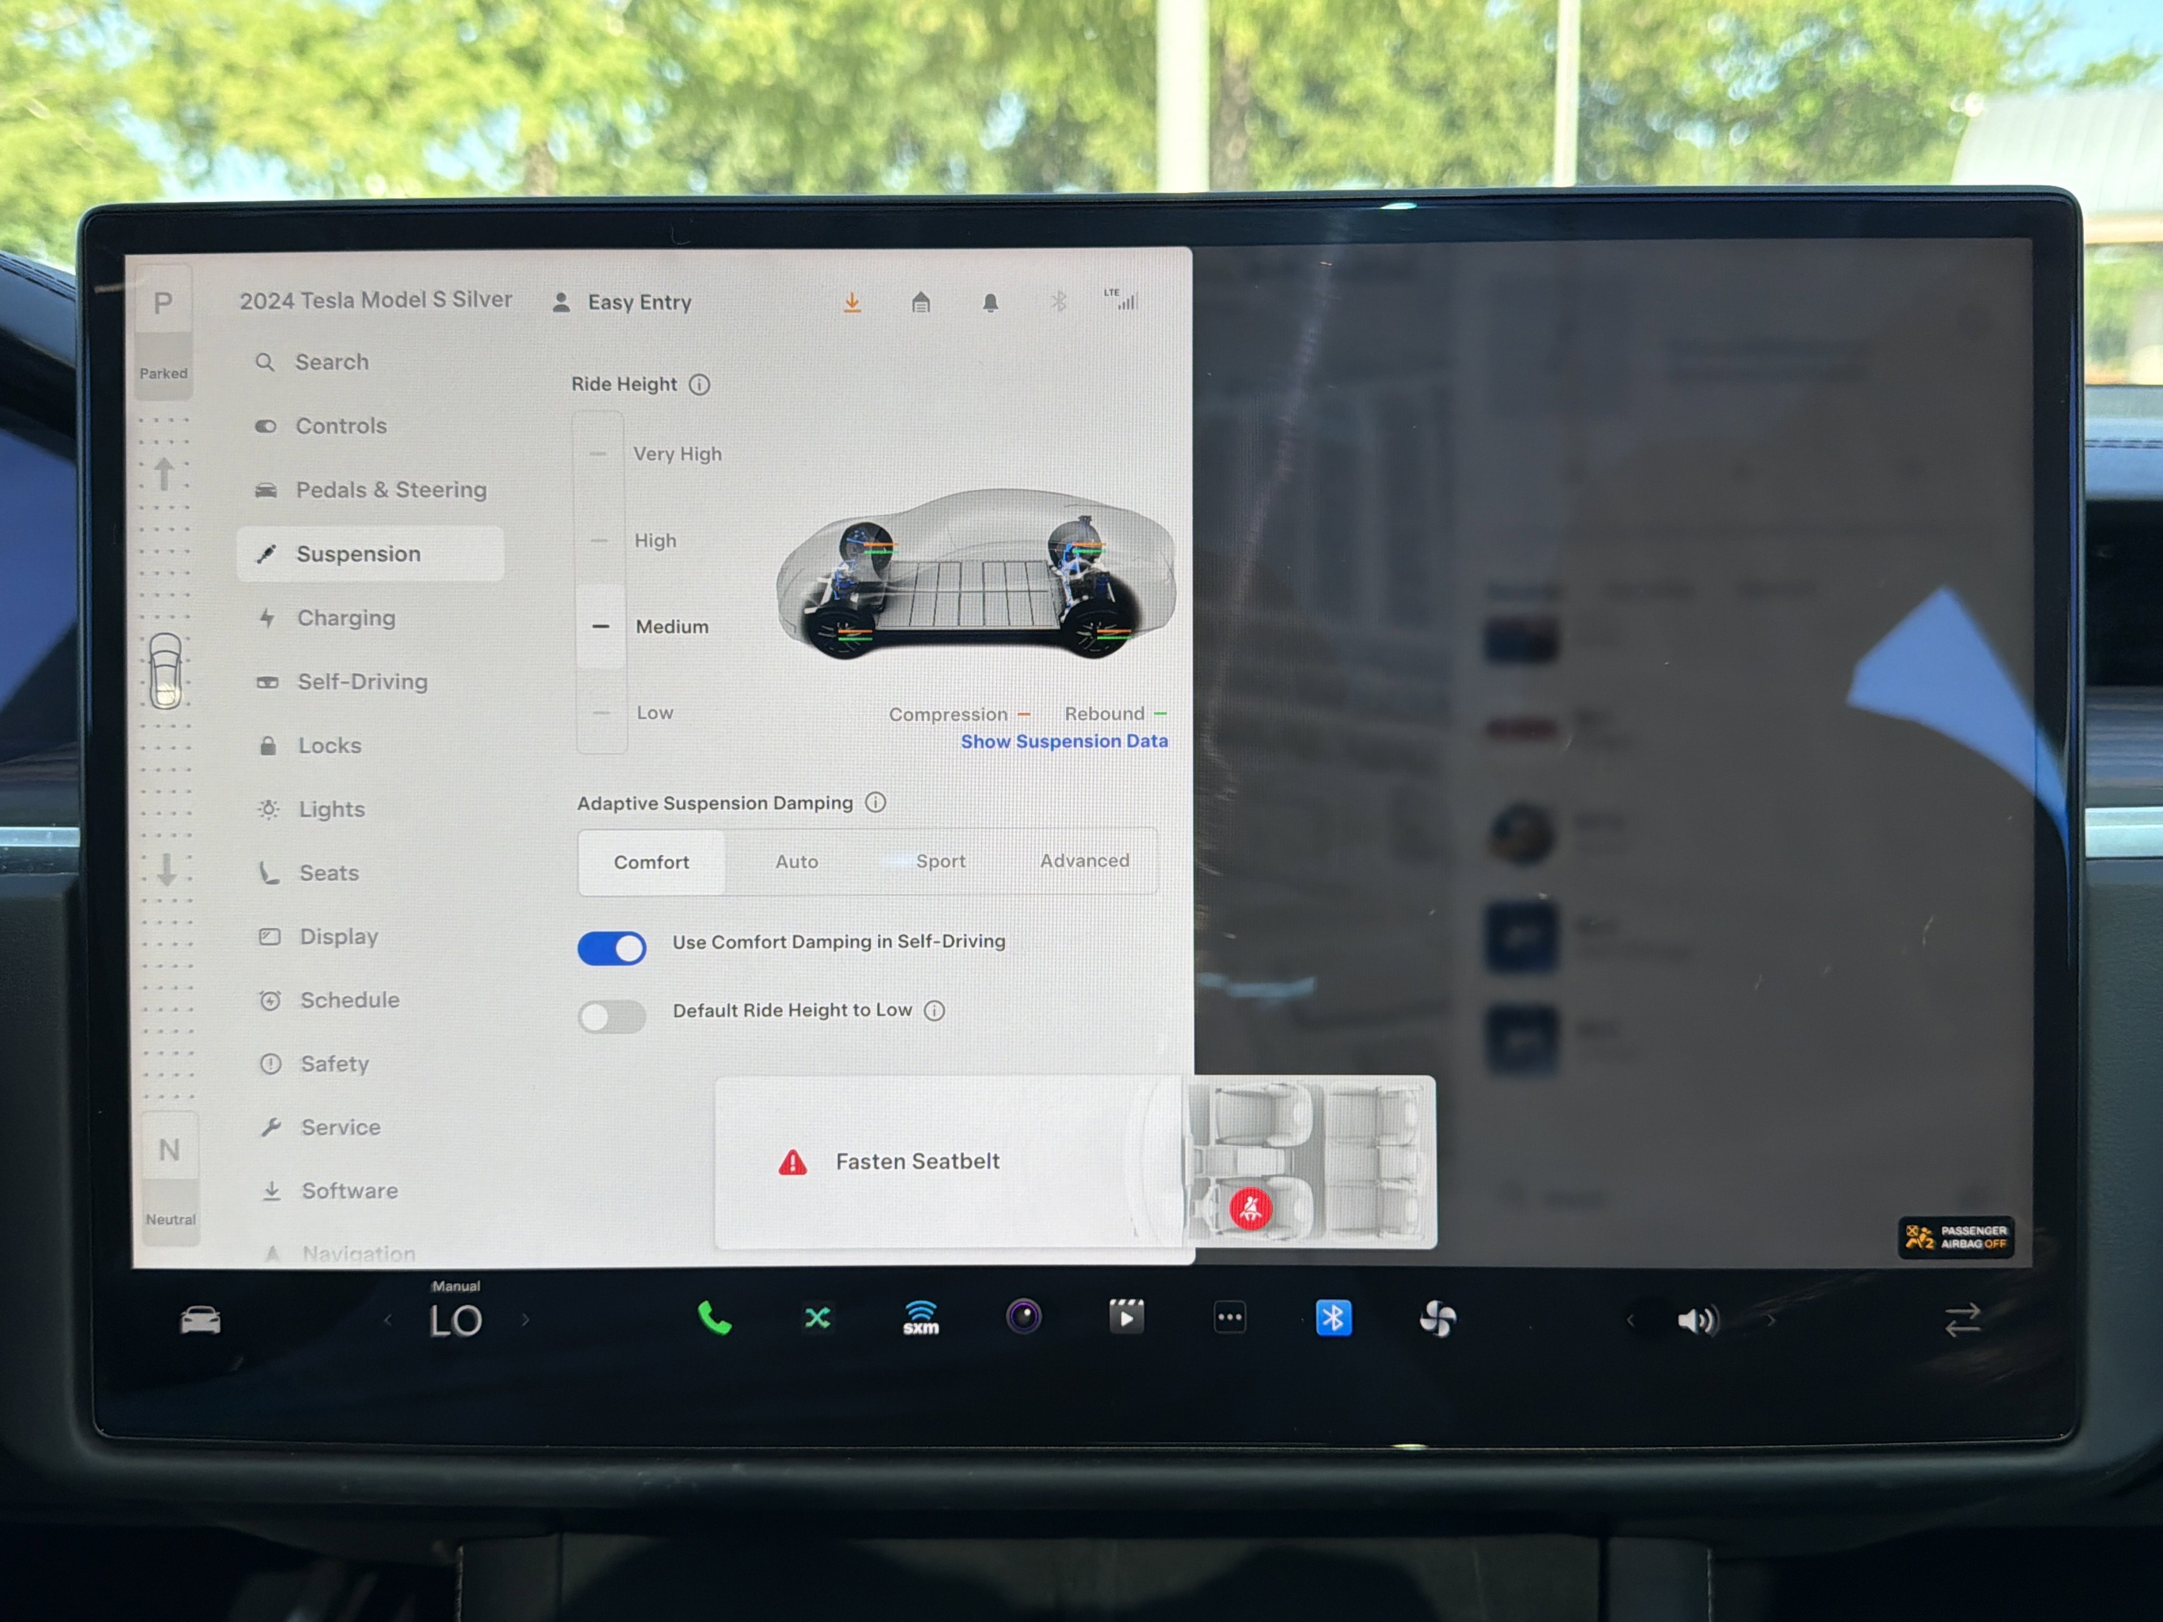Tap the reverse drive arrow
Viewport: 2163px width, 1622px height.
pyautogui.click(x=167, y=869)
